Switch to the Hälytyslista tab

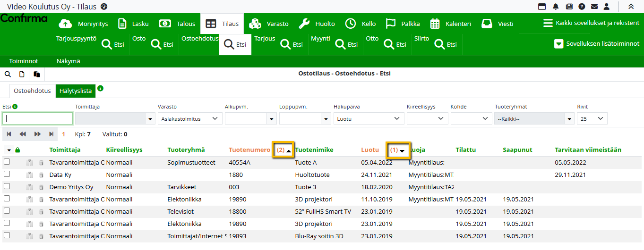coord(76,91)
